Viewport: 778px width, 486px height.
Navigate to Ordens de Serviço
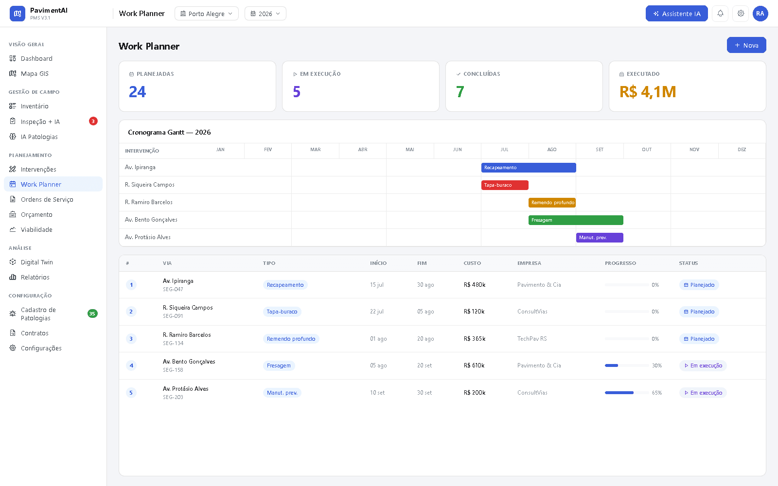coord(53,199)
